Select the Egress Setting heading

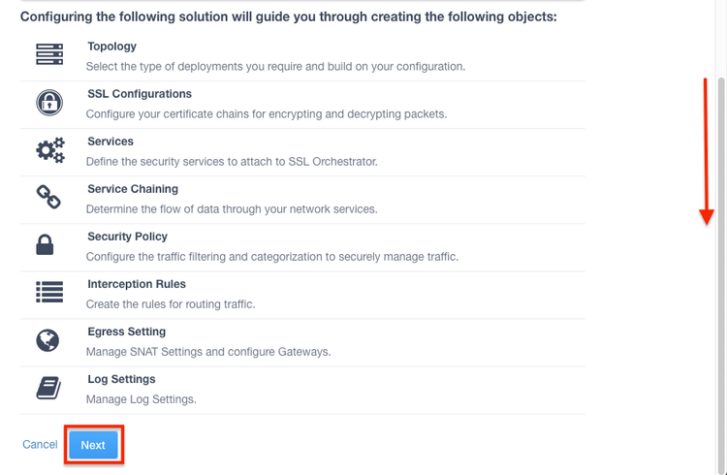pos(126,332)
